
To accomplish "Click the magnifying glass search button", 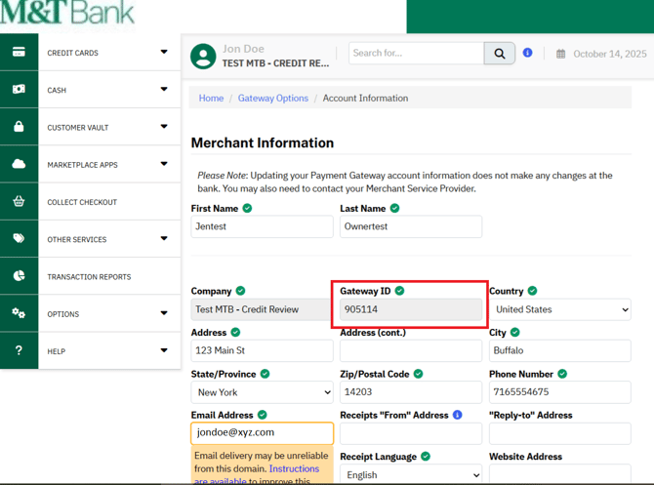I will pos(500,54).
